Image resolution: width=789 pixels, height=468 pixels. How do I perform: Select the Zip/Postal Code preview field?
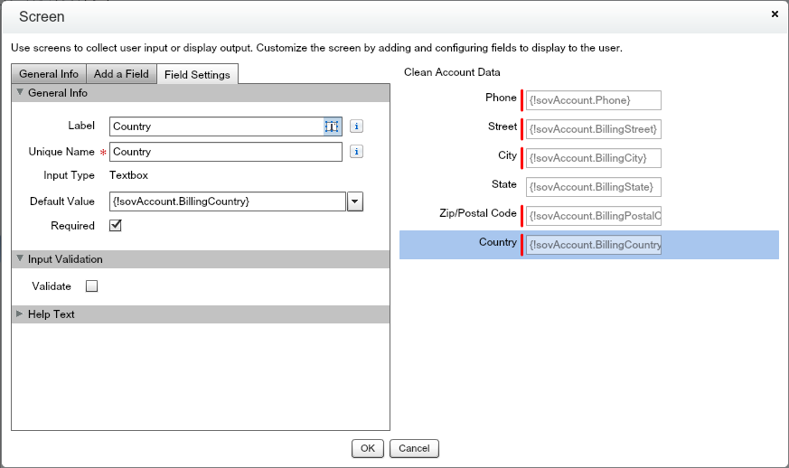[594, 216]
